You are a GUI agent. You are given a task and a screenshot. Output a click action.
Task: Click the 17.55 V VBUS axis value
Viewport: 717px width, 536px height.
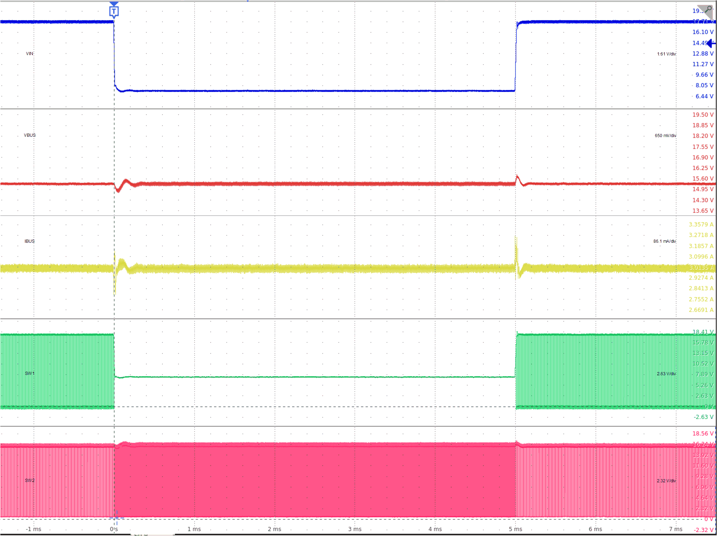click(703, 147)
